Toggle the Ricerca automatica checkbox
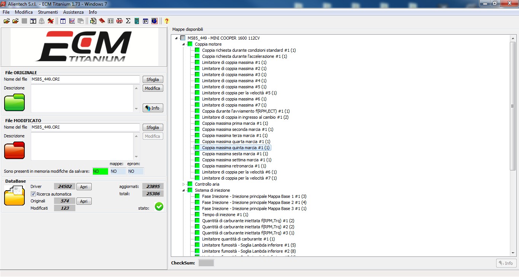Image resolution: width=519 pixels, height=277 pixels. [x=33, y=194]
